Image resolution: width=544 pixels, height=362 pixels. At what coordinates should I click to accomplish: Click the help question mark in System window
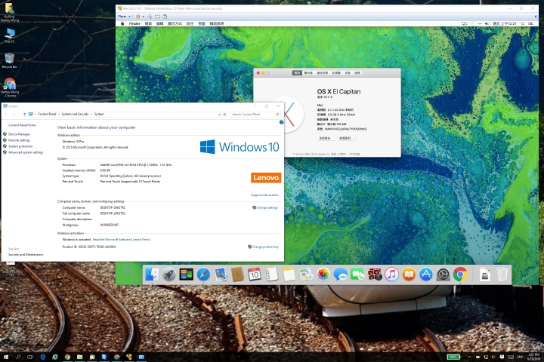point(281,122)
